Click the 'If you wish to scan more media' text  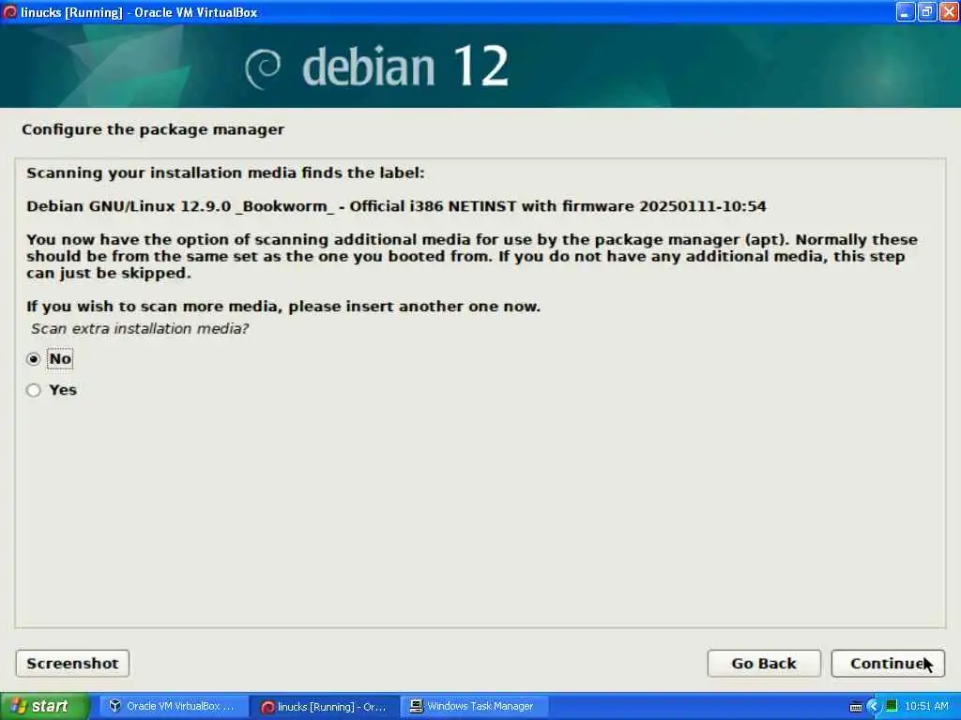coord(283,307)
